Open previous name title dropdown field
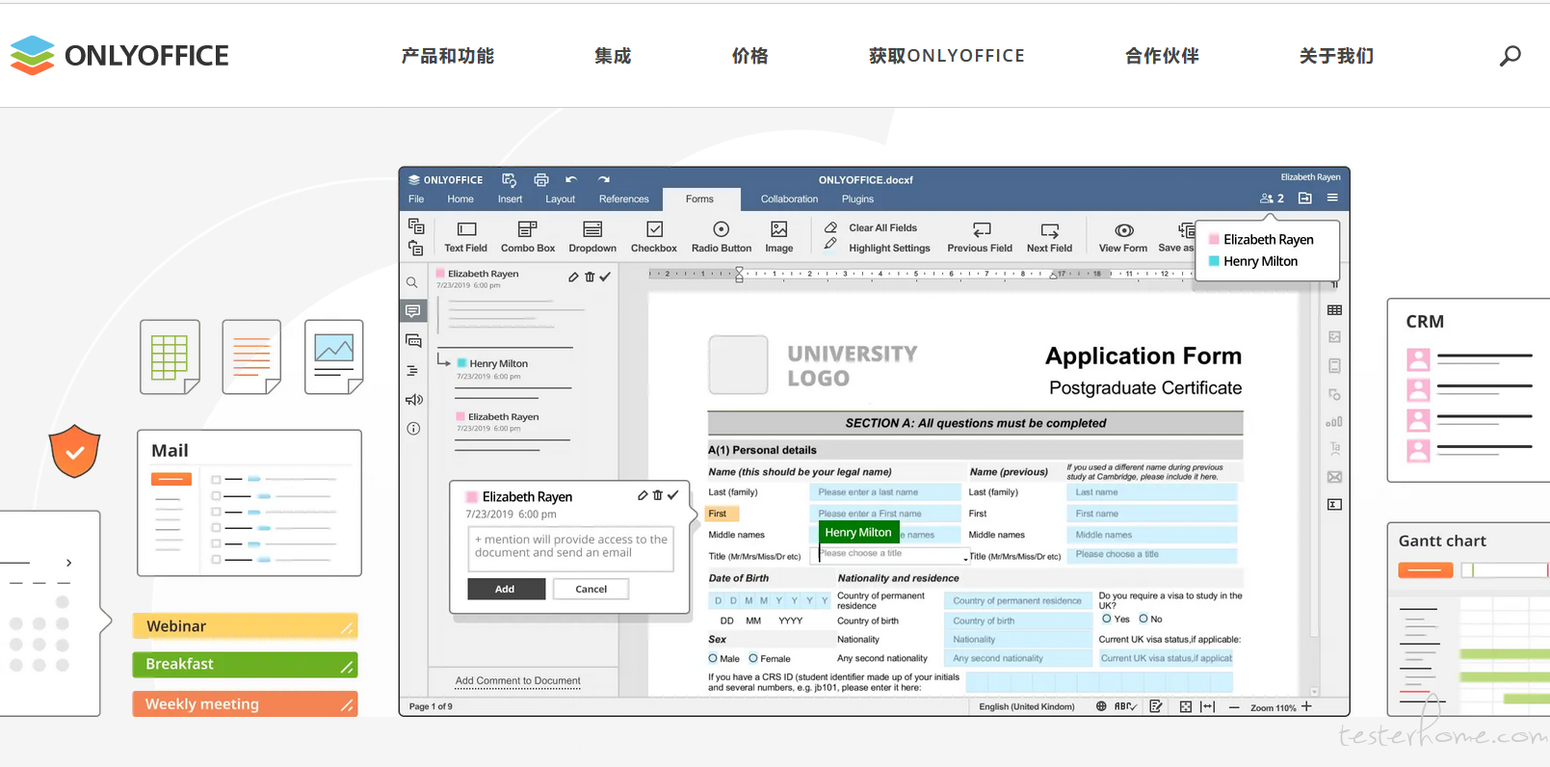This screenshot has width=1550, height=767. click(1152, 555)
